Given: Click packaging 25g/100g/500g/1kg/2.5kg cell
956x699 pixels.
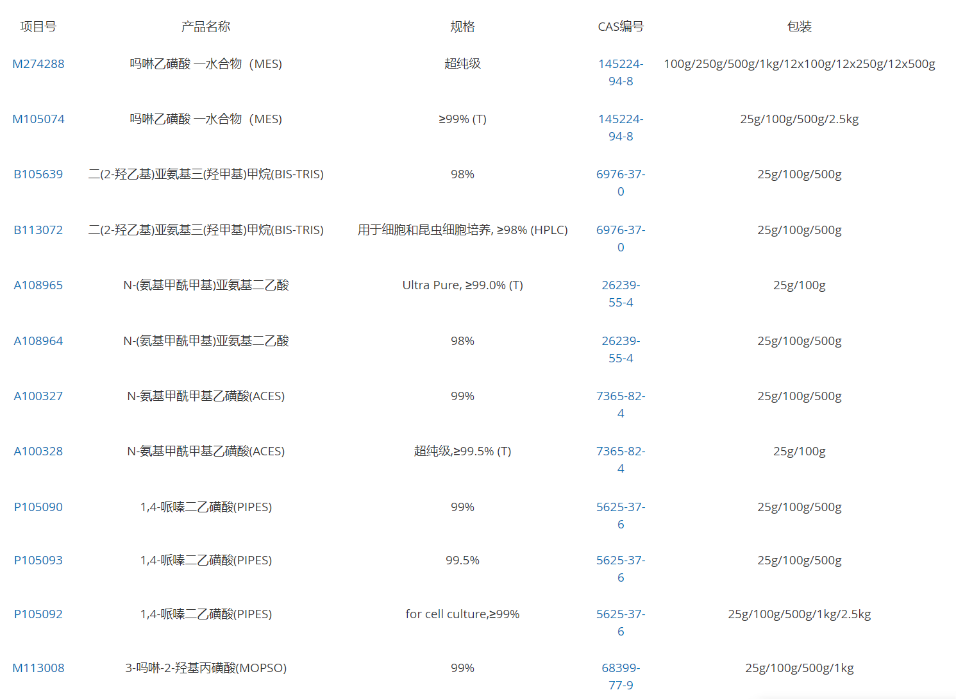Looking at the screenshot, I should (x=800, y=614).
